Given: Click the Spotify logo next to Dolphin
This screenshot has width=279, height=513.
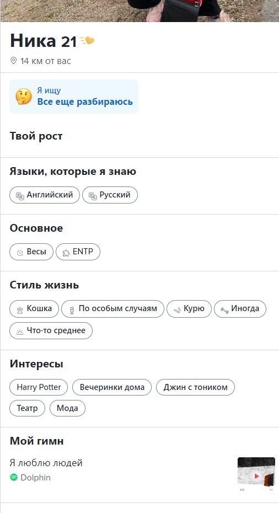Looking at the screenshot, I should (x=14, y=477).
